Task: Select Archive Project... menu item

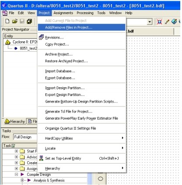Action: coord(81,54)
